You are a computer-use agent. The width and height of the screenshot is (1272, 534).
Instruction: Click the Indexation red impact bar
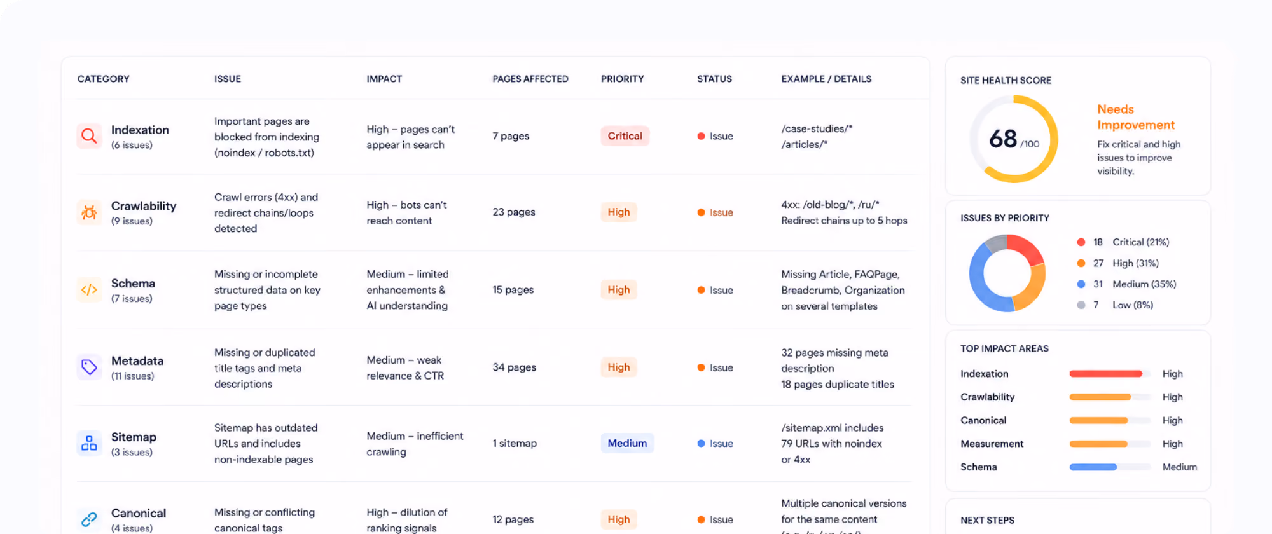(1106, 374)
